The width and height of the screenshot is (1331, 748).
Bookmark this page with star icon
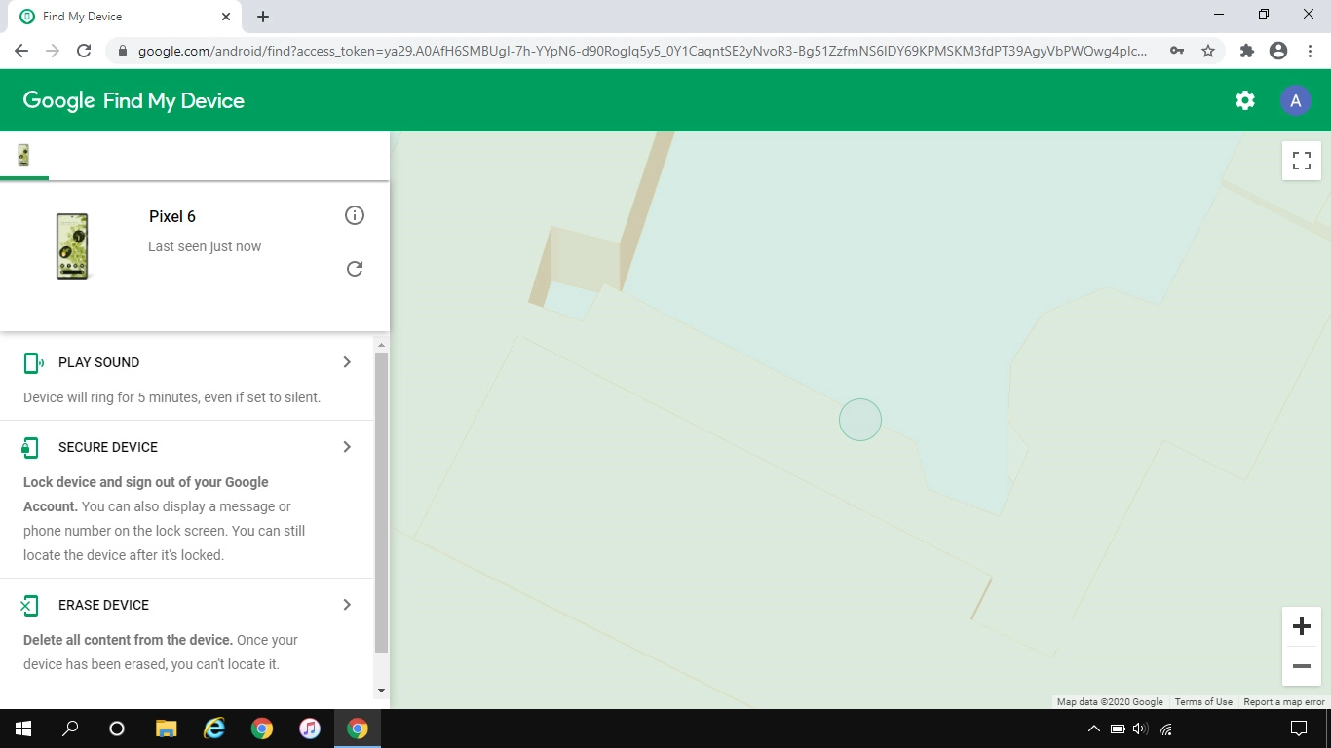(x=1208, y=51)
